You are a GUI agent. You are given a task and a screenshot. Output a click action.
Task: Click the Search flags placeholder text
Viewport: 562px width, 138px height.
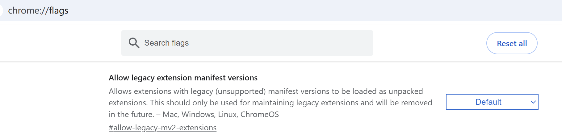click(x=166, y=43)
